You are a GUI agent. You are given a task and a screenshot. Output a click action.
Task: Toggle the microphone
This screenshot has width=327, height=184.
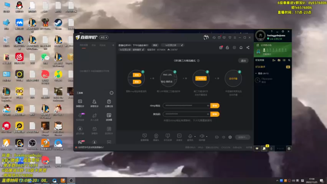[190, 137]
